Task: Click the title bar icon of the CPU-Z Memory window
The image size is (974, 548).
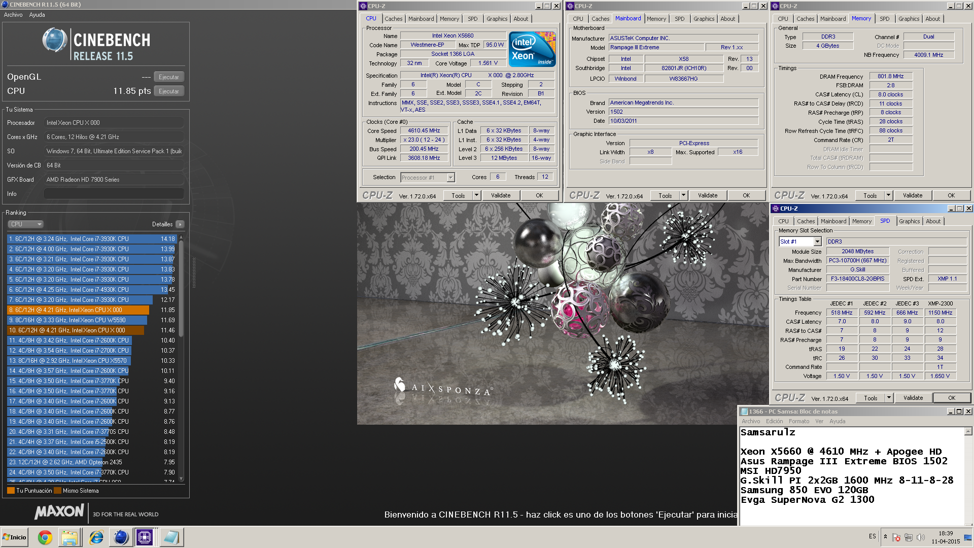Action: pyautogui.click(x=775, y=6)
